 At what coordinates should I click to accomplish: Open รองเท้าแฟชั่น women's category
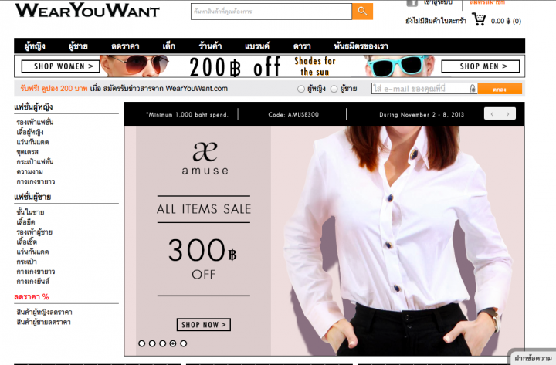[x=35, y=122]
